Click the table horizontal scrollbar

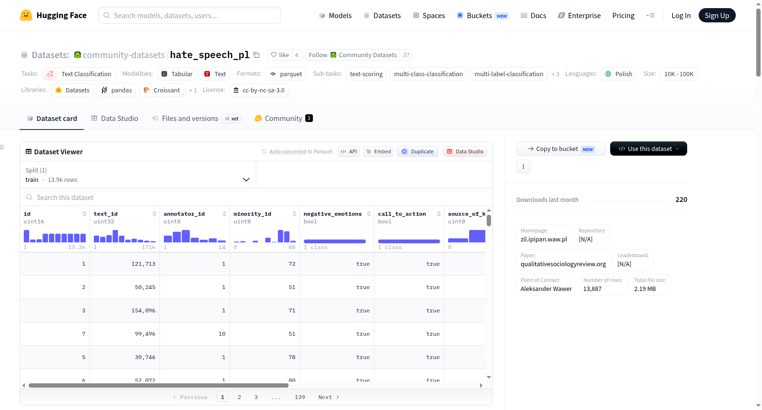point(159,385)
